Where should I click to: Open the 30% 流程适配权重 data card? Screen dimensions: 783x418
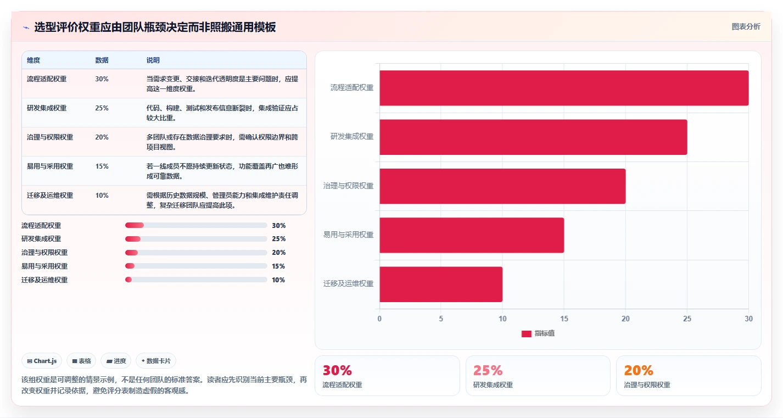[387, 376]
